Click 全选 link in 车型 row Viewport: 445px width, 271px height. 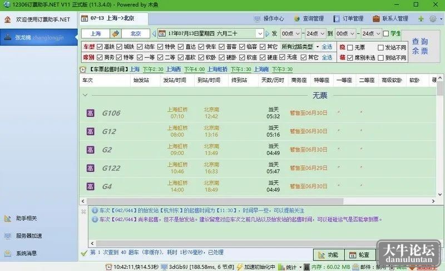(x=327, y=47)
